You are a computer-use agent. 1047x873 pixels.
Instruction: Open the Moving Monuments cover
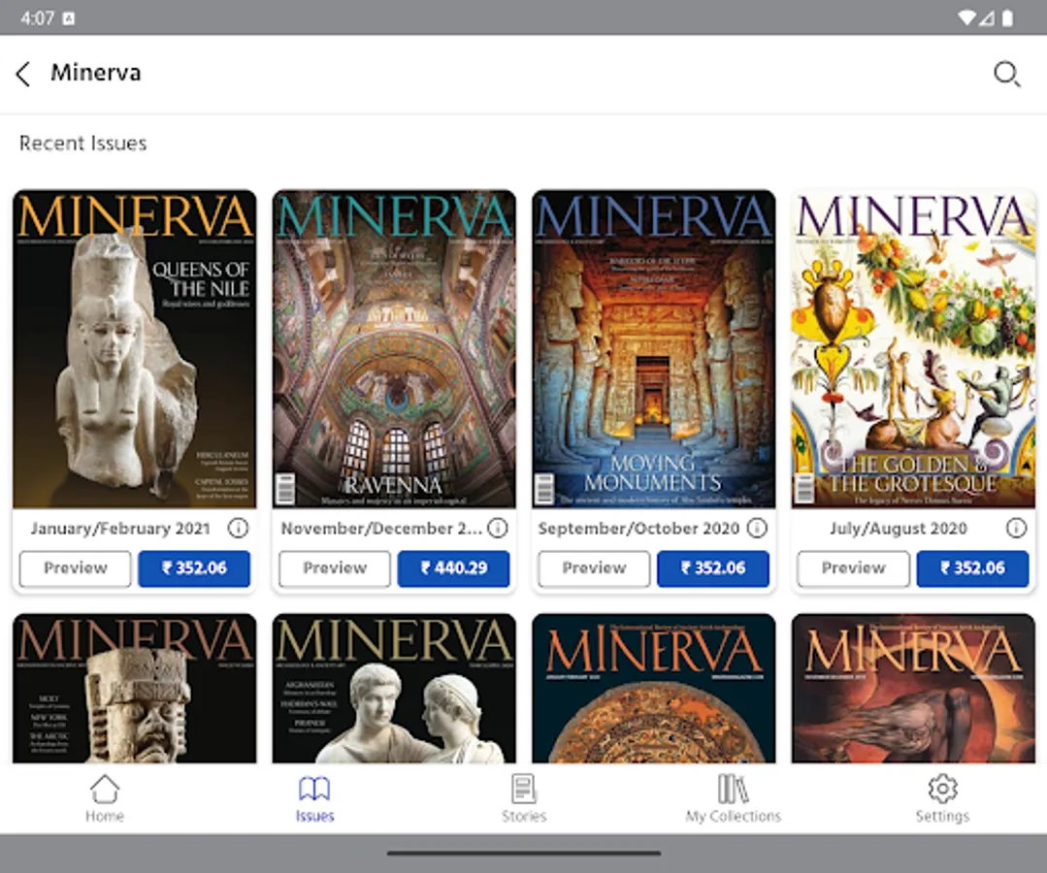654,349
